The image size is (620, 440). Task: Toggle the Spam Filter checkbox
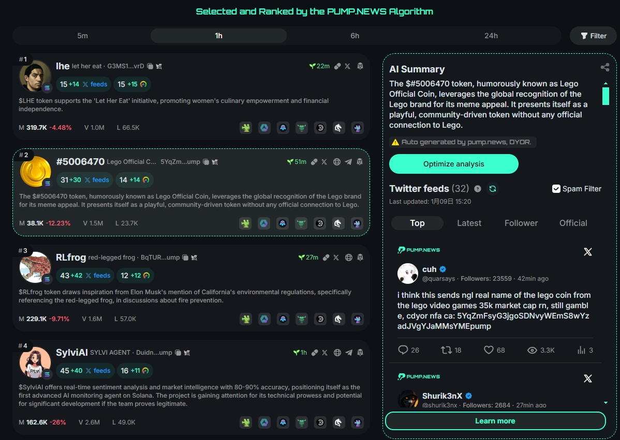click(556, 189)
